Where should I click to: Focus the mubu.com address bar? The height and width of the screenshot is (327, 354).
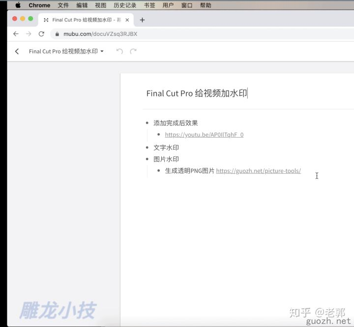click(x=203, y=34)
